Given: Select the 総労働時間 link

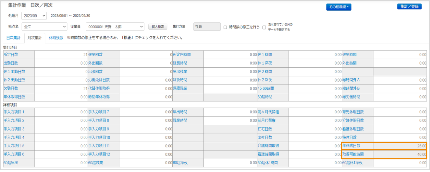Looking at the screenshot, I should pos(351,97).
